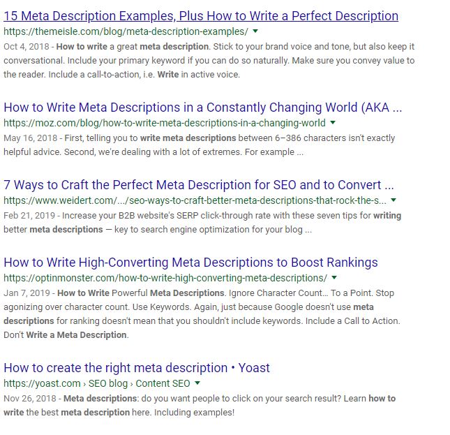The image size is (450, 435).
Task: Click the green themeisle.com URL
Action: pos(126,32)
